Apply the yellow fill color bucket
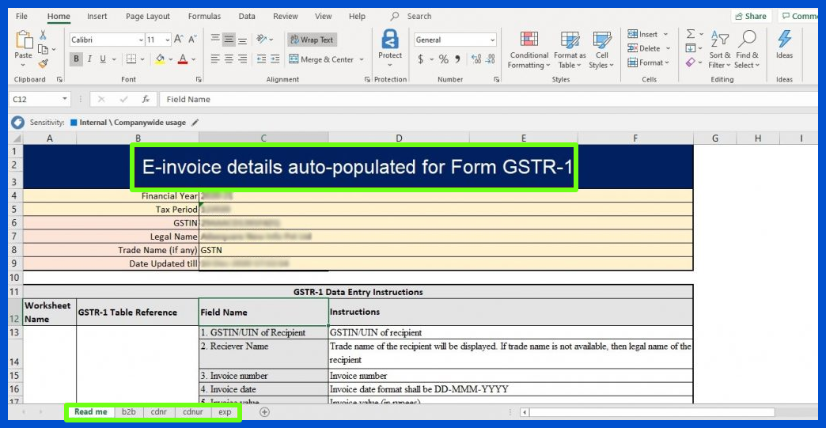The image size is (826, 428). 160,59
